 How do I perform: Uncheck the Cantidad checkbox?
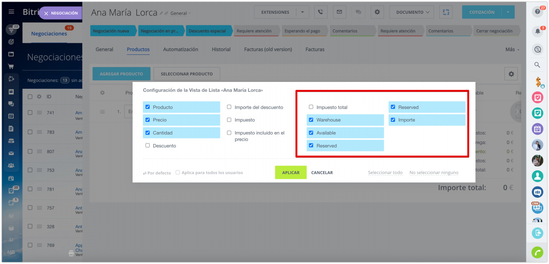click(148, 133)
